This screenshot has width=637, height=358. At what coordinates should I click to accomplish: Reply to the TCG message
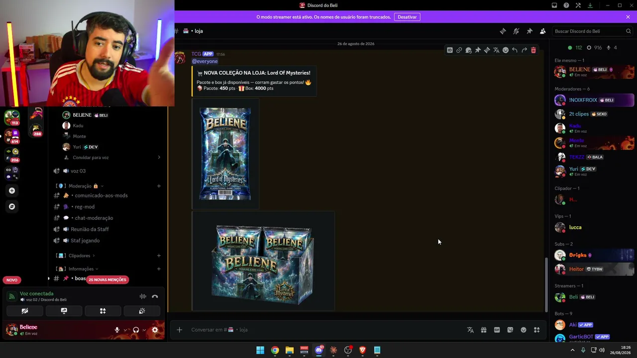tap(515, 50)
